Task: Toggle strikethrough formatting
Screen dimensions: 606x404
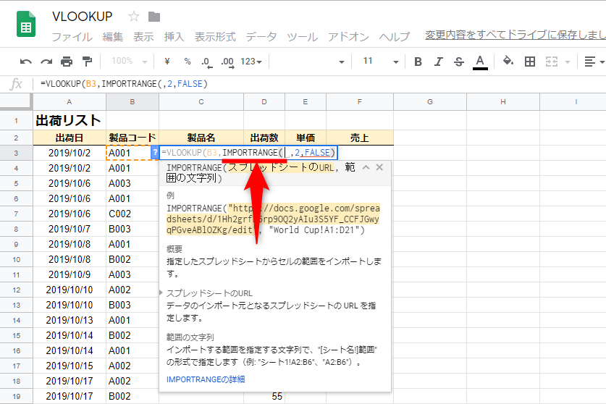Action: [459, 62]
